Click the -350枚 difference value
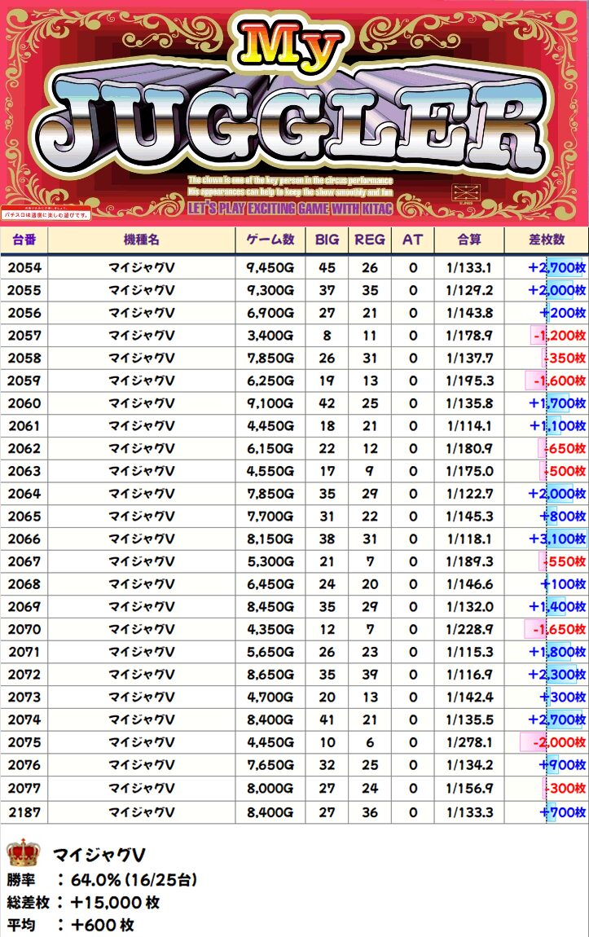Image resolution: width=589 pixels, height=937 pixels. (565, 359)
